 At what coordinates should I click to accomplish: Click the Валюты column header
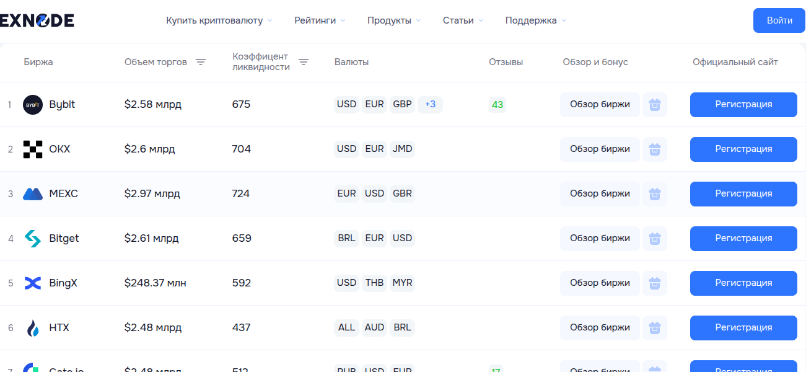pos(351,62)
